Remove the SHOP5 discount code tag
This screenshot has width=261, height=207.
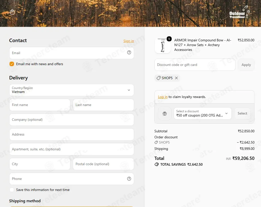(x=176, y=78)
